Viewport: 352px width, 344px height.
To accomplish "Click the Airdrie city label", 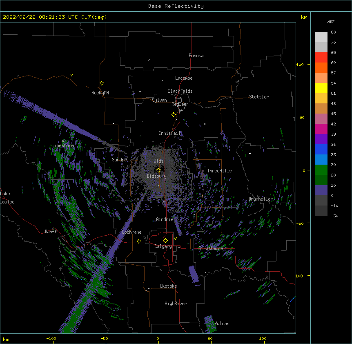I will [x=165, y=219].
